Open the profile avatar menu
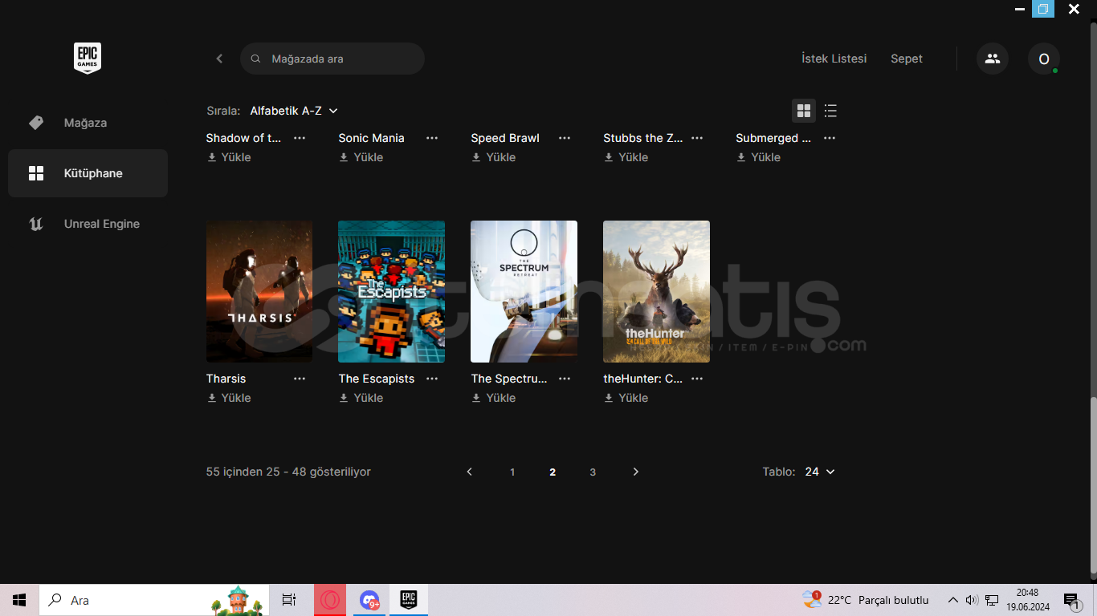1097x616 pixels. [1044, 59]
